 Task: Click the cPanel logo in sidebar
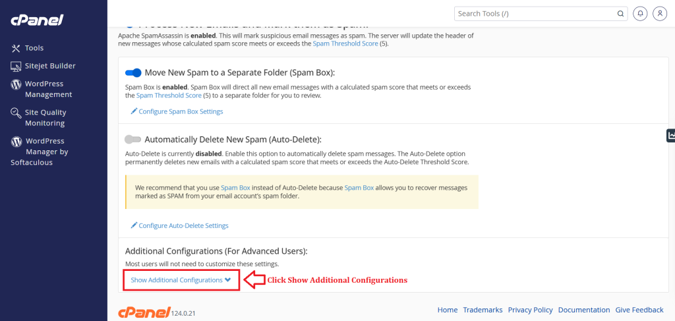pyautogui.click(x=37, y=20)
